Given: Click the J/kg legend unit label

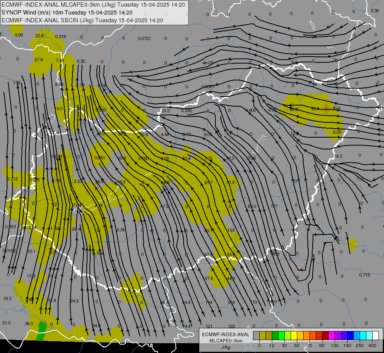Looking at the screenshot, I should point(226,347).
